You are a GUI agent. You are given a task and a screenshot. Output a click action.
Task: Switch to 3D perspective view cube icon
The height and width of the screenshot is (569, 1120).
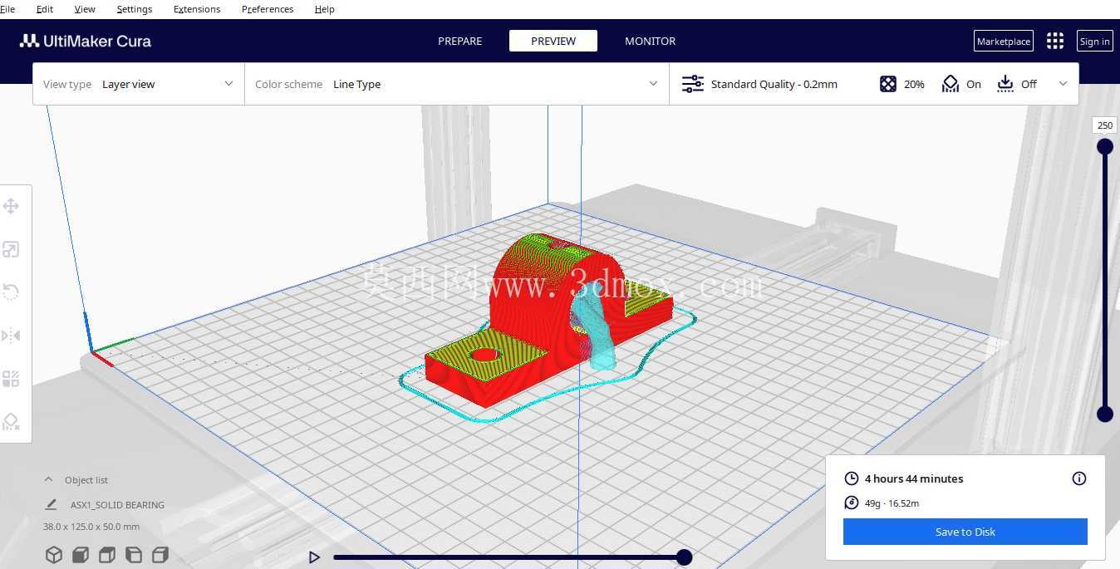point(54,555)
